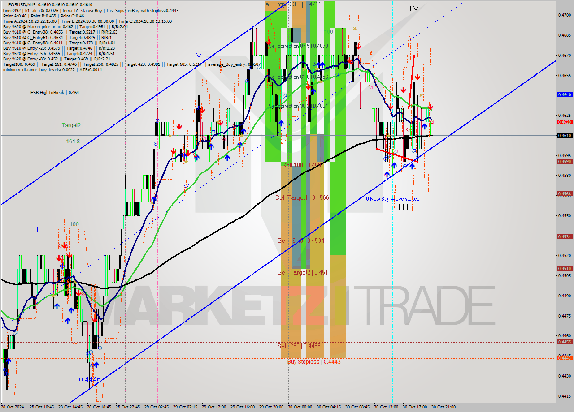The image size is (574, 412).
Task: Click the 'Sell 161.8 | 0.4534' label
Action: click(300, 240)
